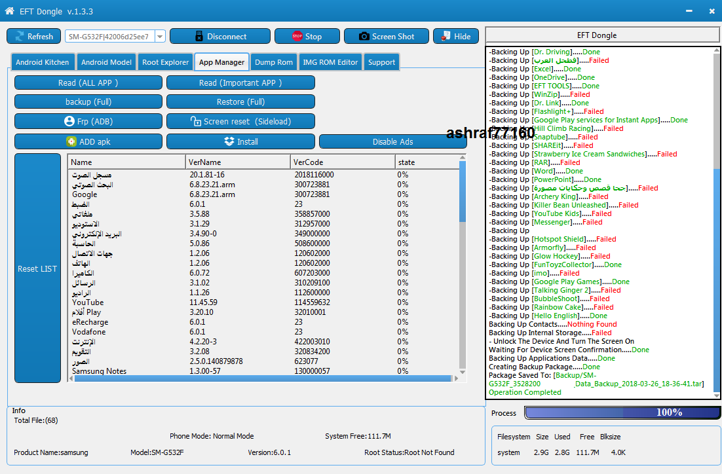Click version 2.5.0.140879878 cell
The image size is (722, 474).
click(x=216, y=361)
